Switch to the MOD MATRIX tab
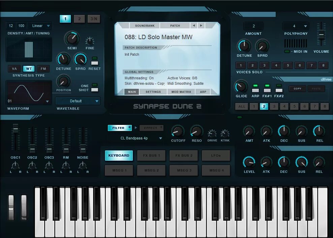The height and width of the screenshot is (238, 333). pyautogui.click(x=181, y=92)
